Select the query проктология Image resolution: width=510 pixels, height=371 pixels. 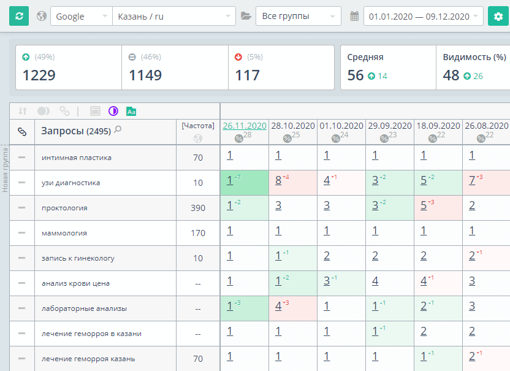[x=64, y=208]
